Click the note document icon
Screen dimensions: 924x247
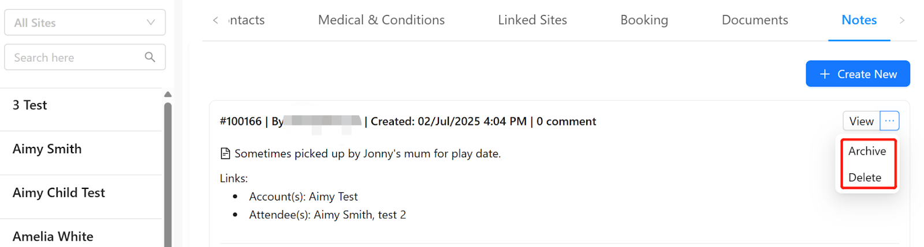pyautogui.click(x=225, y=154)
